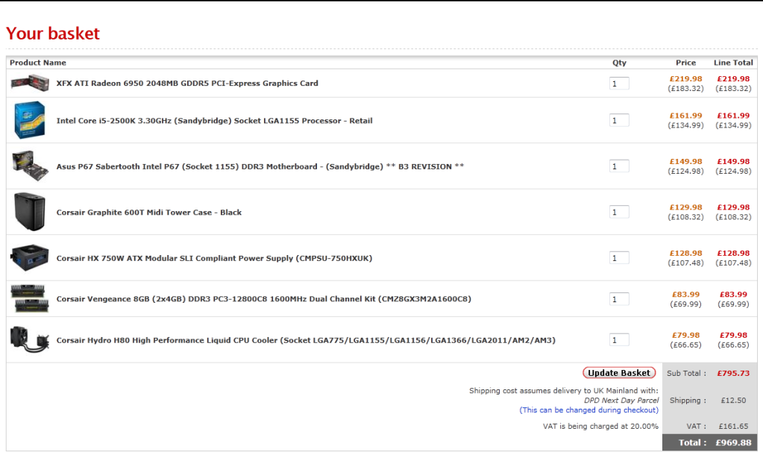Click quantity field for Corsair Vengeance 8GB
763x452 pixels.
[619, 299]
